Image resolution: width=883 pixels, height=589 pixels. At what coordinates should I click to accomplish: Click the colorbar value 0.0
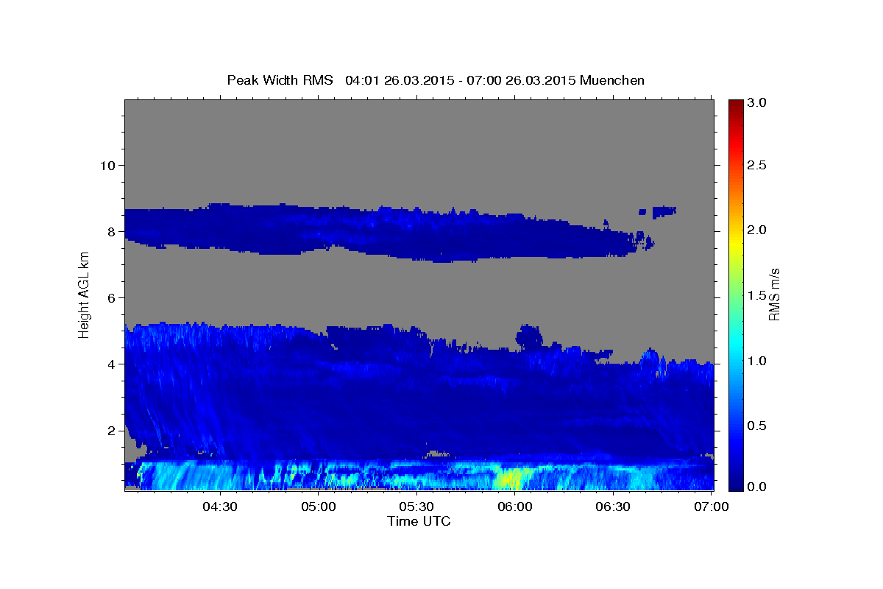tap(758, 487)
